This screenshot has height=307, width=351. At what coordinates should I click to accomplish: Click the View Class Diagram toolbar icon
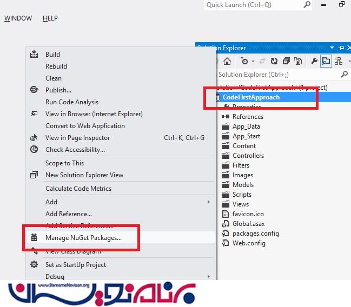(339, 61)
